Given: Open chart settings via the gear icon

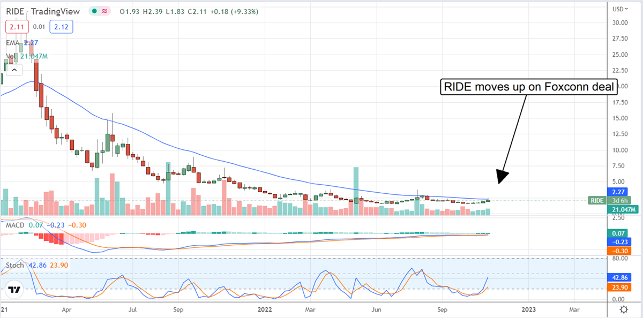Looking at the screenshot, I should pos(624,309).
